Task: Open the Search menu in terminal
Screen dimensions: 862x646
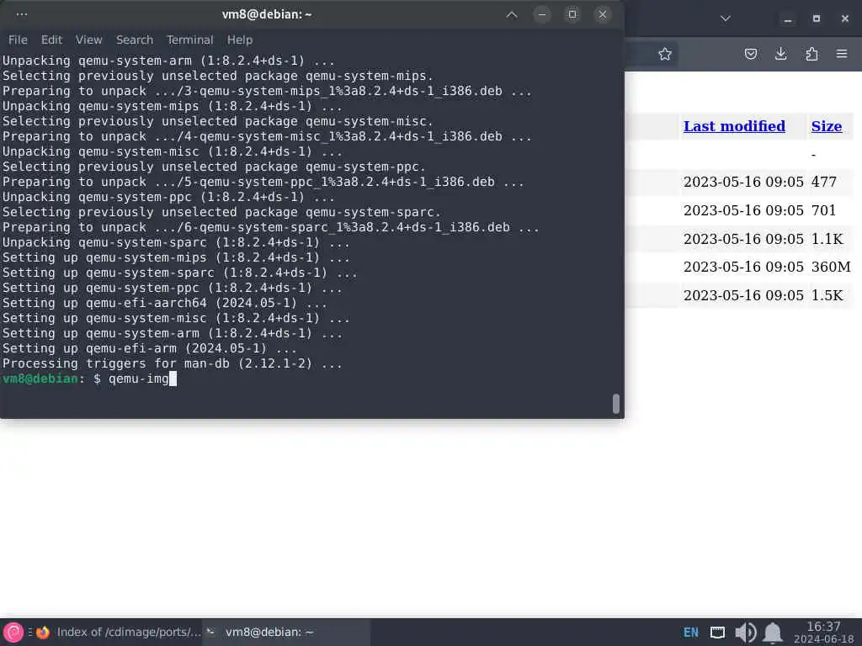Action: pos(134,40)
